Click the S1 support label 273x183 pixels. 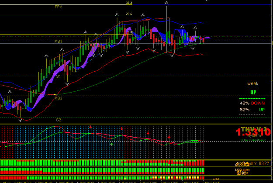coord(59,76)
